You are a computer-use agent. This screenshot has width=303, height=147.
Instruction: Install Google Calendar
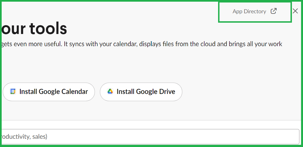[49, 92]
